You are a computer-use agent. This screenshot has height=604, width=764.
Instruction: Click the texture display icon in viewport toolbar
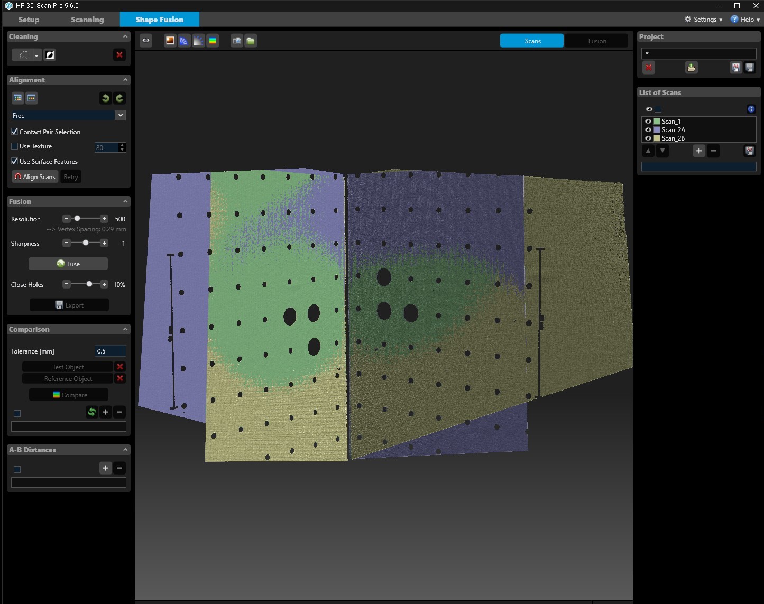pos(170,41)
